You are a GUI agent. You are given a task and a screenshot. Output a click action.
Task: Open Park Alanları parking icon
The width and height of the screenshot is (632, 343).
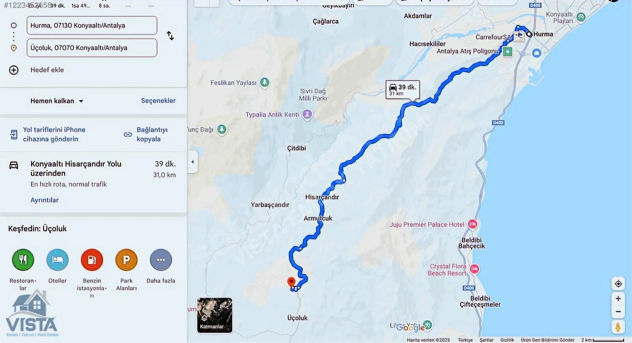point(126,260)
